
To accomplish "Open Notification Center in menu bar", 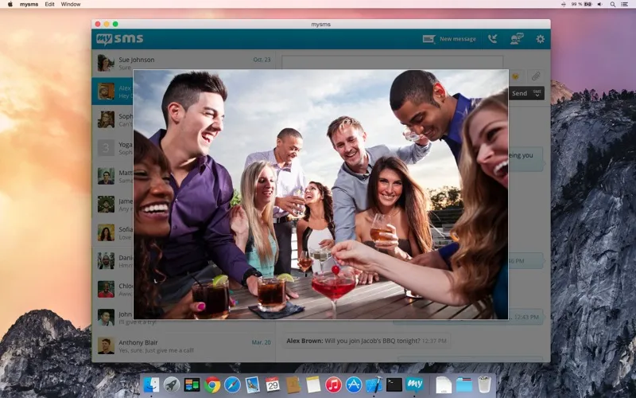I will [x=625, y=4].
